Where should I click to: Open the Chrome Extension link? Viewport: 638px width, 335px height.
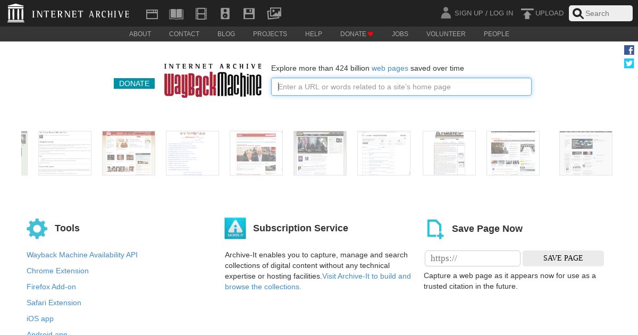click(x=57, y=271)
